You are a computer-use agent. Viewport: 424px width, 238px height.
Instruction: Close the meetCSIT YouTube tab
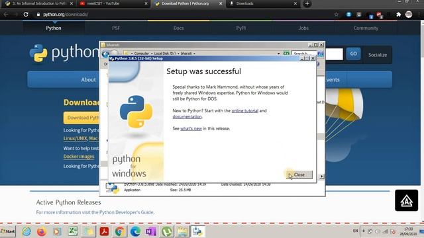pyautogui.click(x=146, y=3)
